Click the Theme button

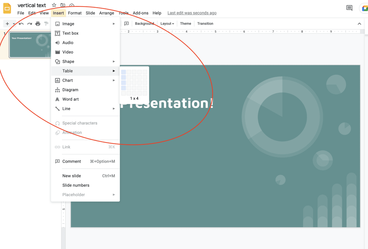click(186, 24)
